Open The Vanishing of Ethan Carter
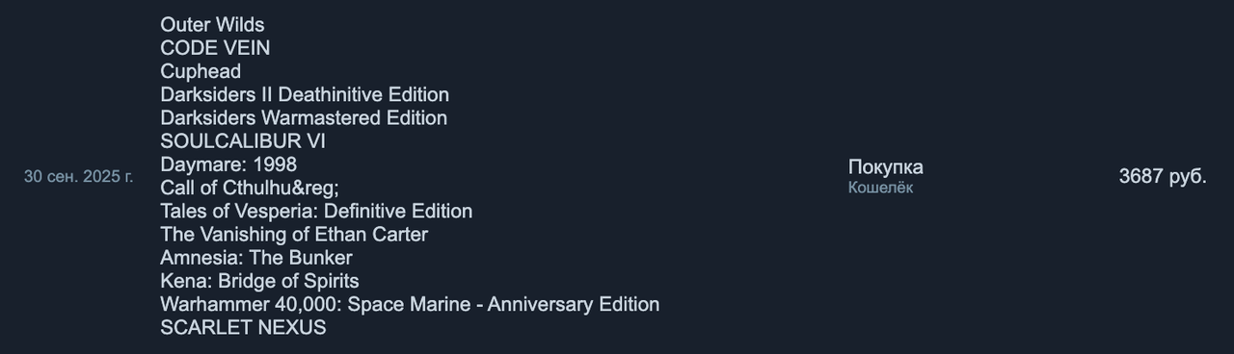Viewport: 1234px width, 354px height. click(x=294, y=234)
